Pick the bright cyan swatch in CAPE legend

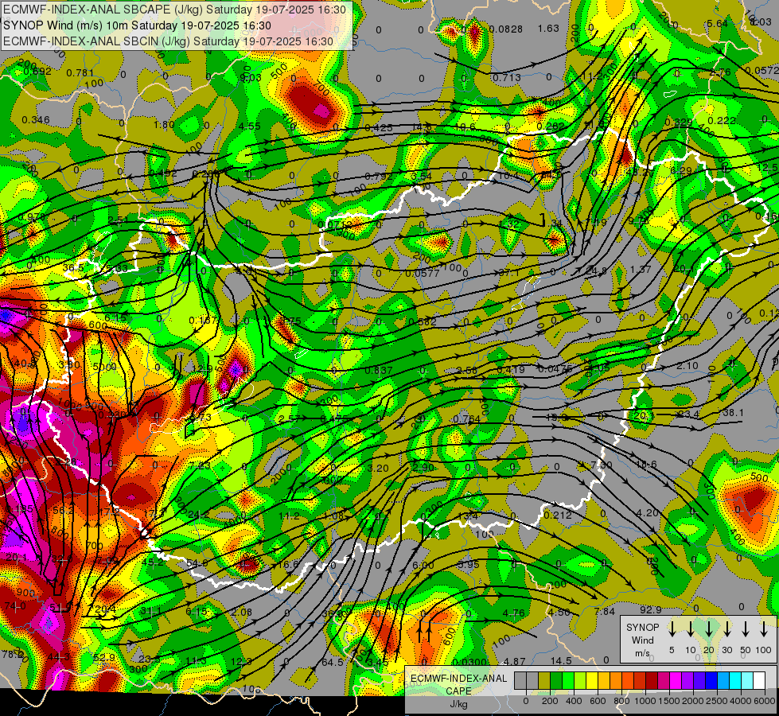[x=735, y=680]
